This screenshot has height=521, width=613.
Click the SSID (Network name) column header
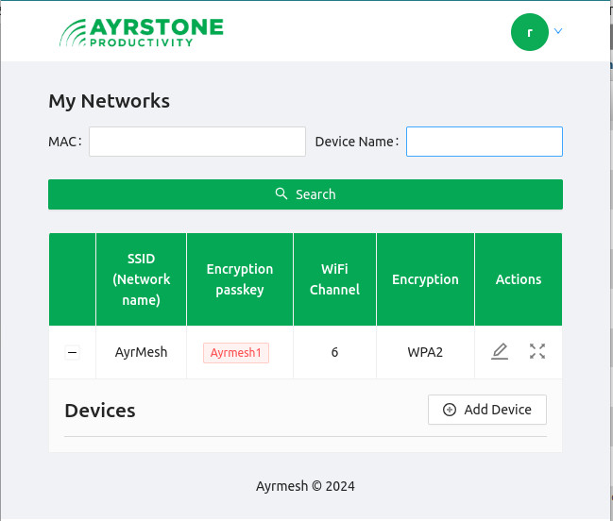pyautogui.click(x=141, y=279)
